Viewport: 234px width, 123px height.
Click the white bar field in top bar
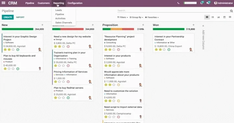coord(190,3)
